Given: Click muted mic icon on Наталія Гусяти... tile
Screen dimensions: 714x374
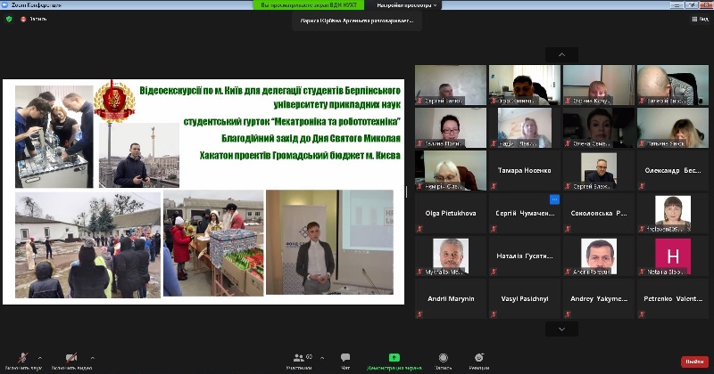Looking at the screenshot, I should 494,272.
